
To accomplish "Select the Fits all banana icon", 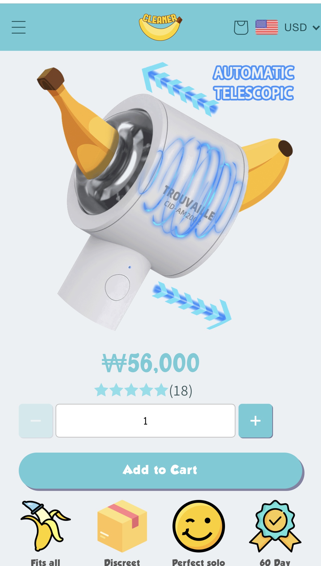I will click(45, 526).
